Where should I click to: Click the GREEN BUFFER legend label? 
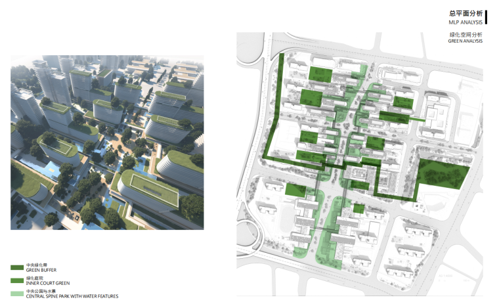(42, 270)
